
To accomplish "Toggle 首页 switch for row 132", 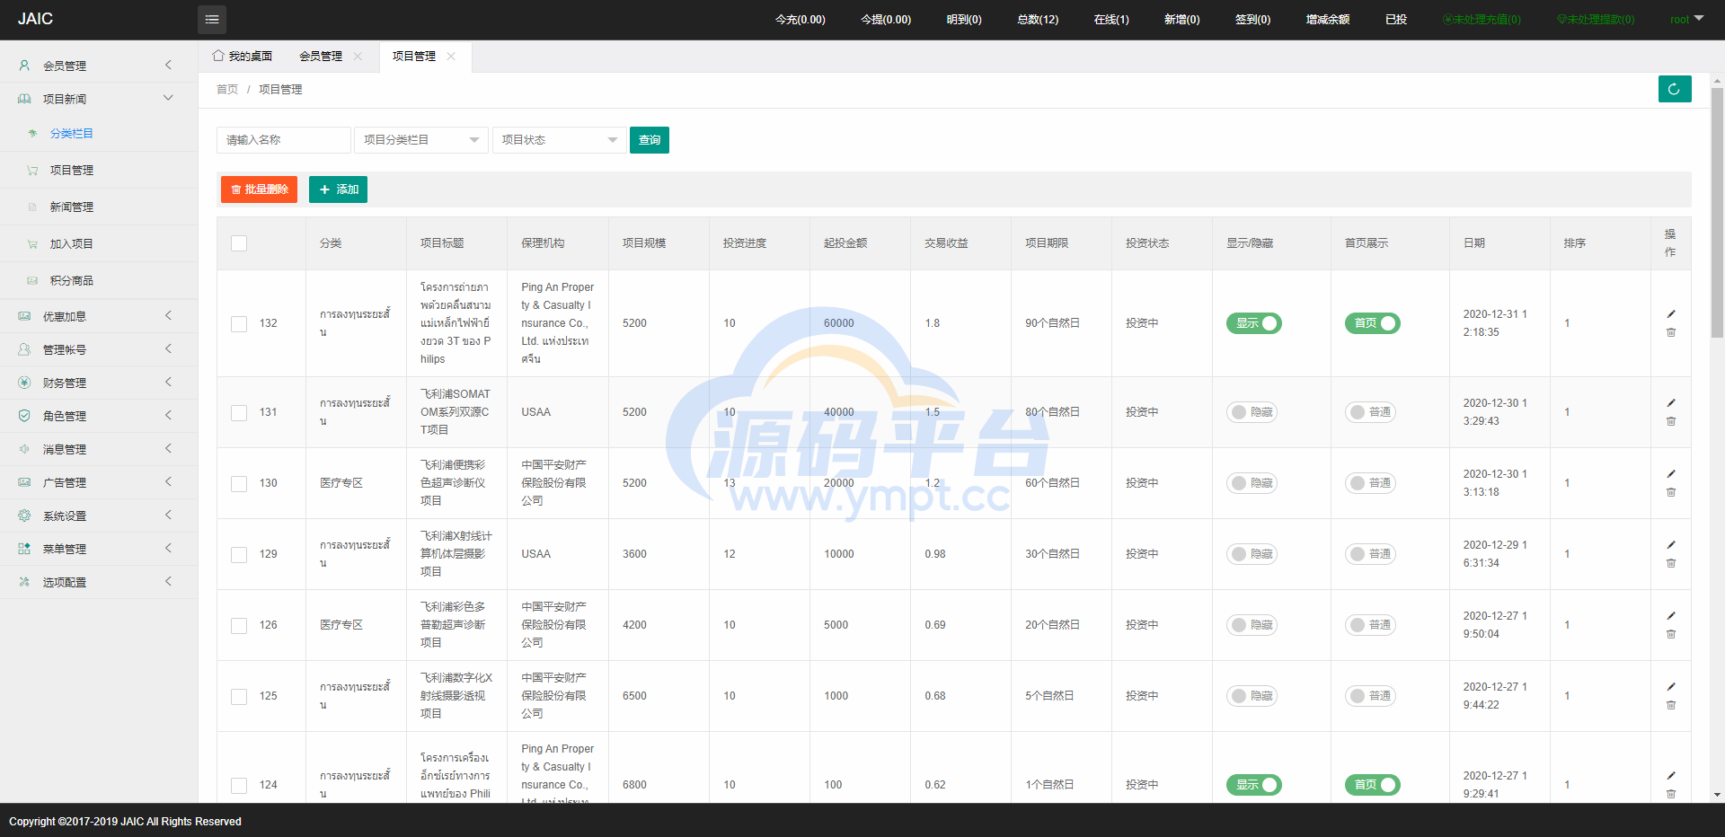I will tap(1372, 323).
